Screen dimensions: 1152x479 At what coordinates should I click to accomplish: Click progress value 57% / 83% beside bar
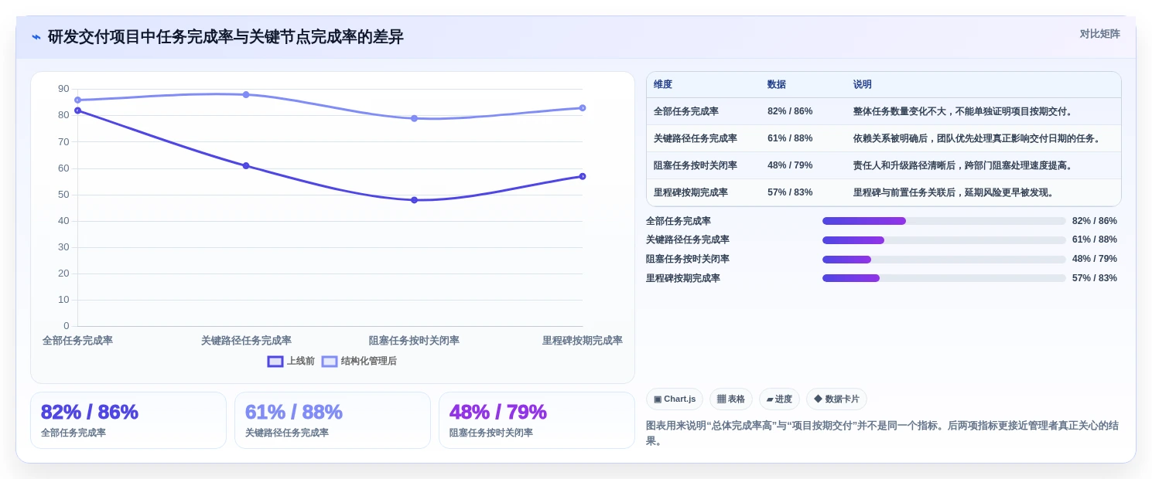coord(1095,278)
